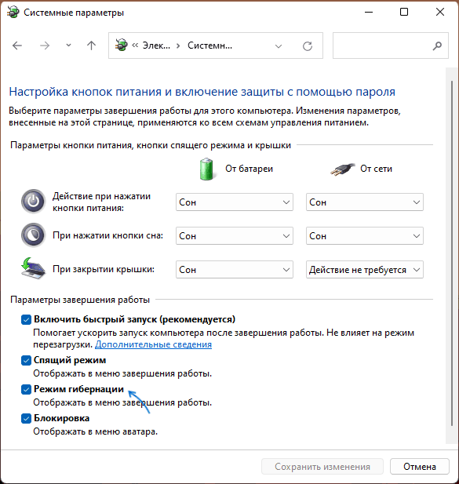Open 'Действие не требуется' lid dropdown

click(x=365, y=270)
